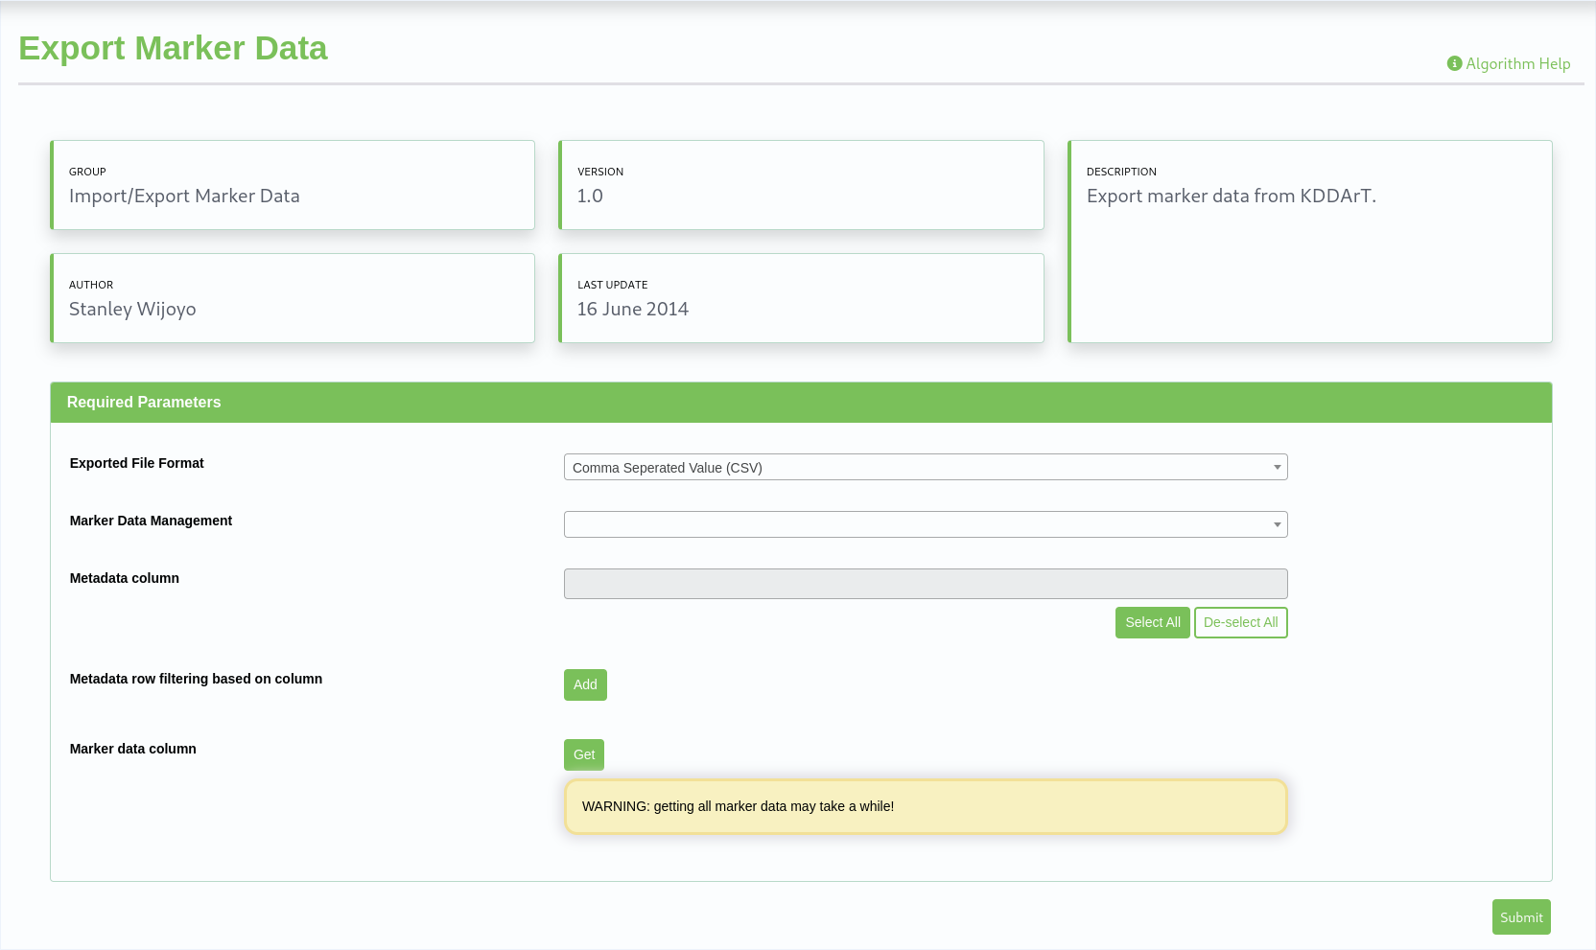The width and height of the screenshot is (1596, 950).
Task: Click the Metadata row filtering label
Action: pyautogui.click(x=196, y=679)
